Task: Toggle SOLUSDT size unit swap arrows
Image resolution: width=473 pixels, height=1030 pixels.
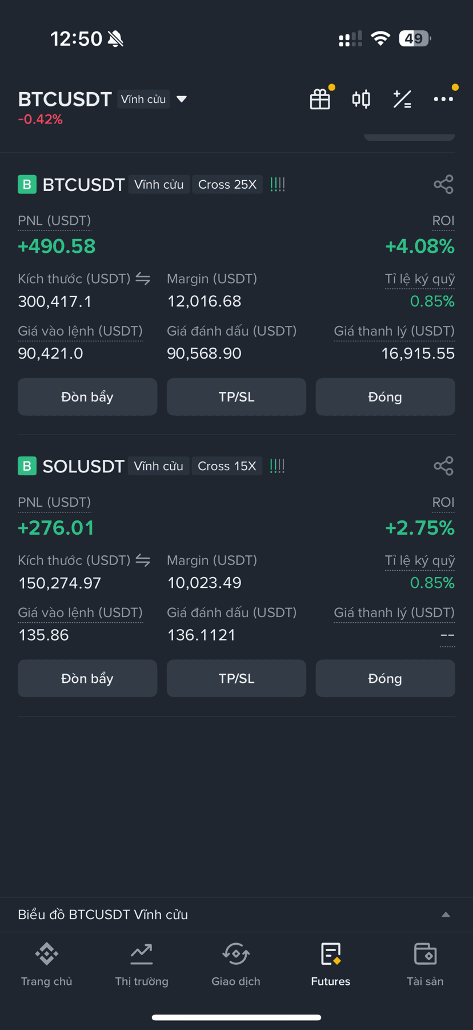Action: point(143,560)
